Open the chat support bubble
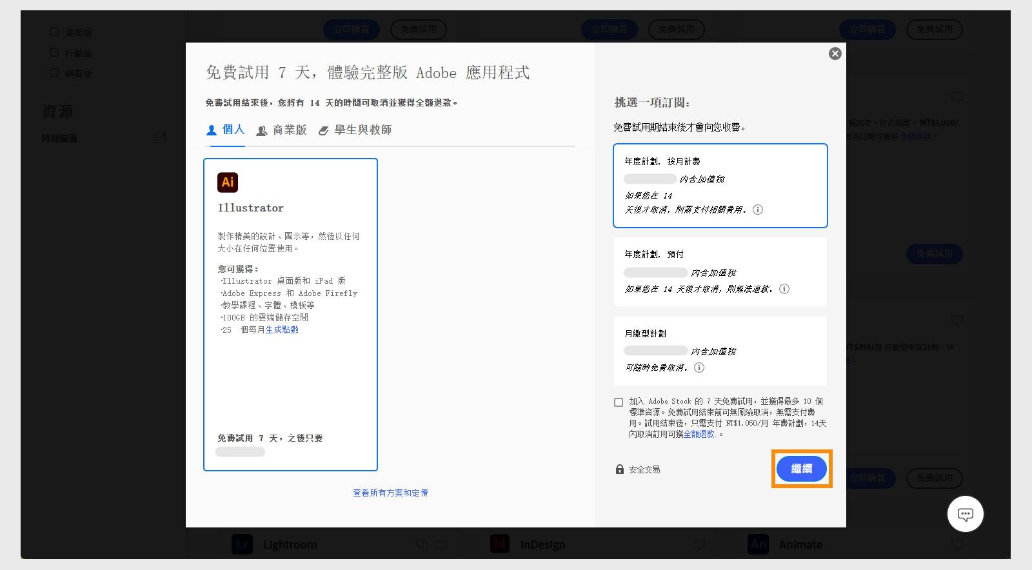 pos(965,514)
